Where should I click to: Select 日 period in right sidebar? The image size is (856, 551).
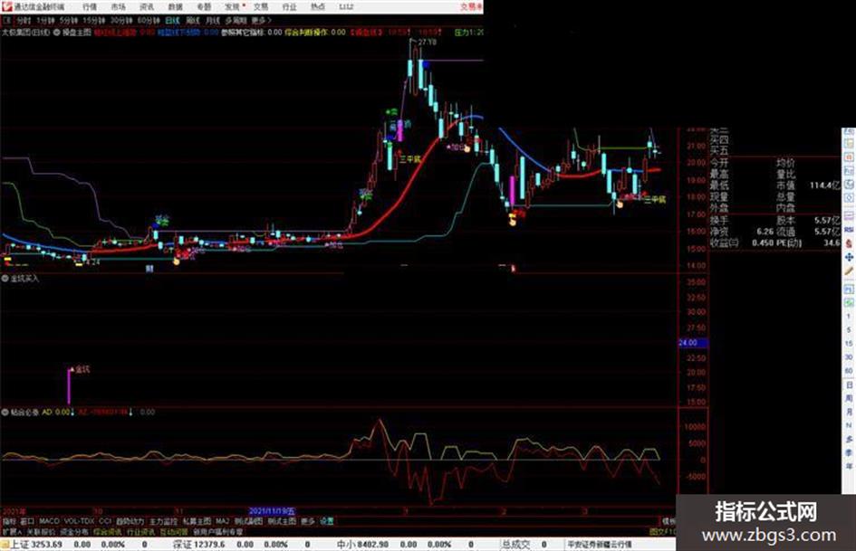849,385
